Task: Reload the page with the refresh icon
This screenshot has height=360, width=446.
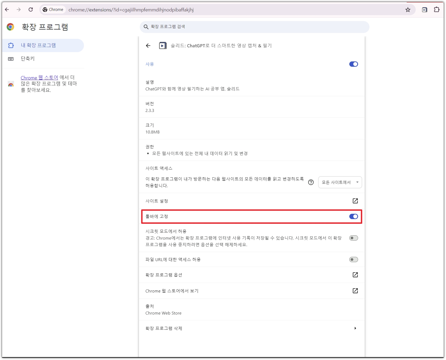Action: 31,10
